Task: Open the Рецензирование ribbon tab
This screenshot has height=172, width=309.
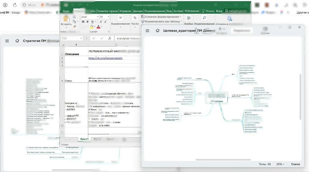Action: [x=155, y=11]
